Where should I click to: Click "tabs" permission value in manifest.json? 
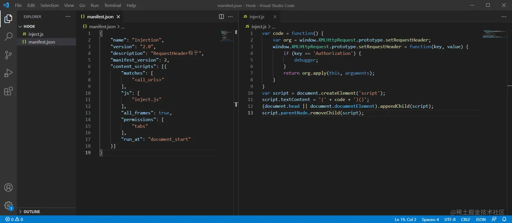(140, 126)
